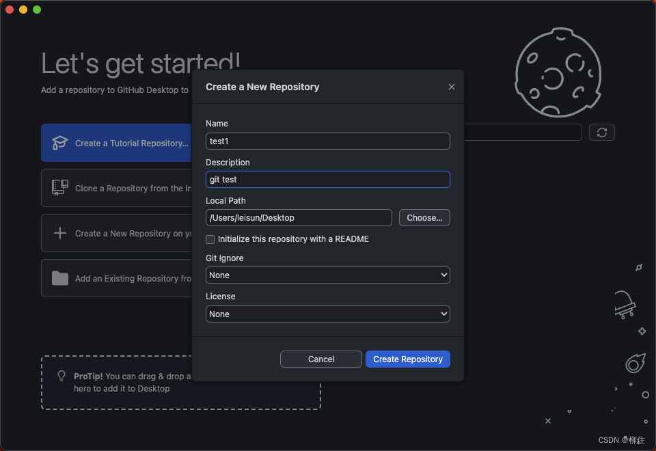Click the plus icon for new repository
The height and width of the screenshot is (451, 656).
click(x=60, y=233)
